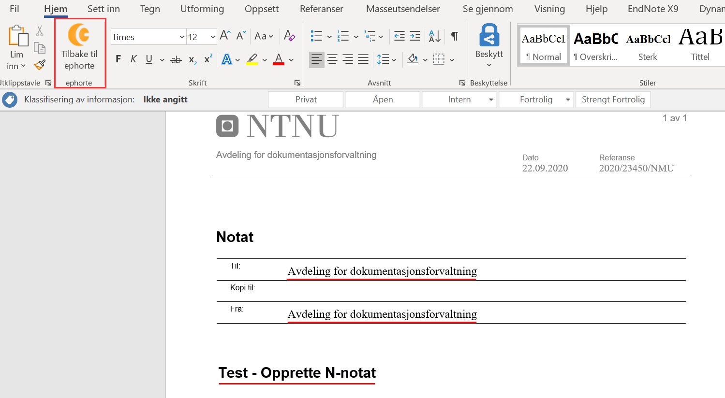Sort text with the A-Z icon
725x398 pixels.
(x=435, y=36)
